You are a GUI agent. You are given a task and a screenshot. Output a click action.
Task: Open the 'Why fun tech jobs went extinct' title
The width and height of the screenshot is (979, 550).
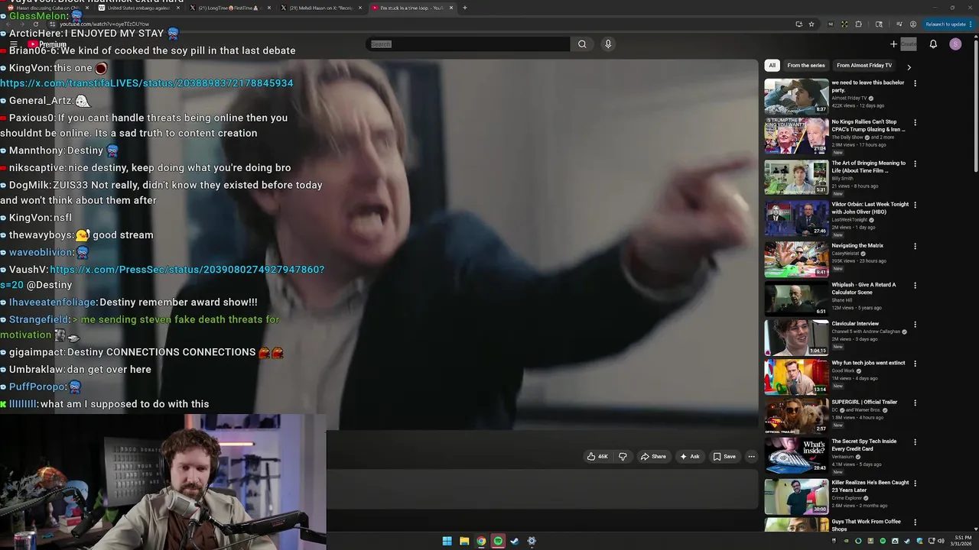[x=868, y=364]
